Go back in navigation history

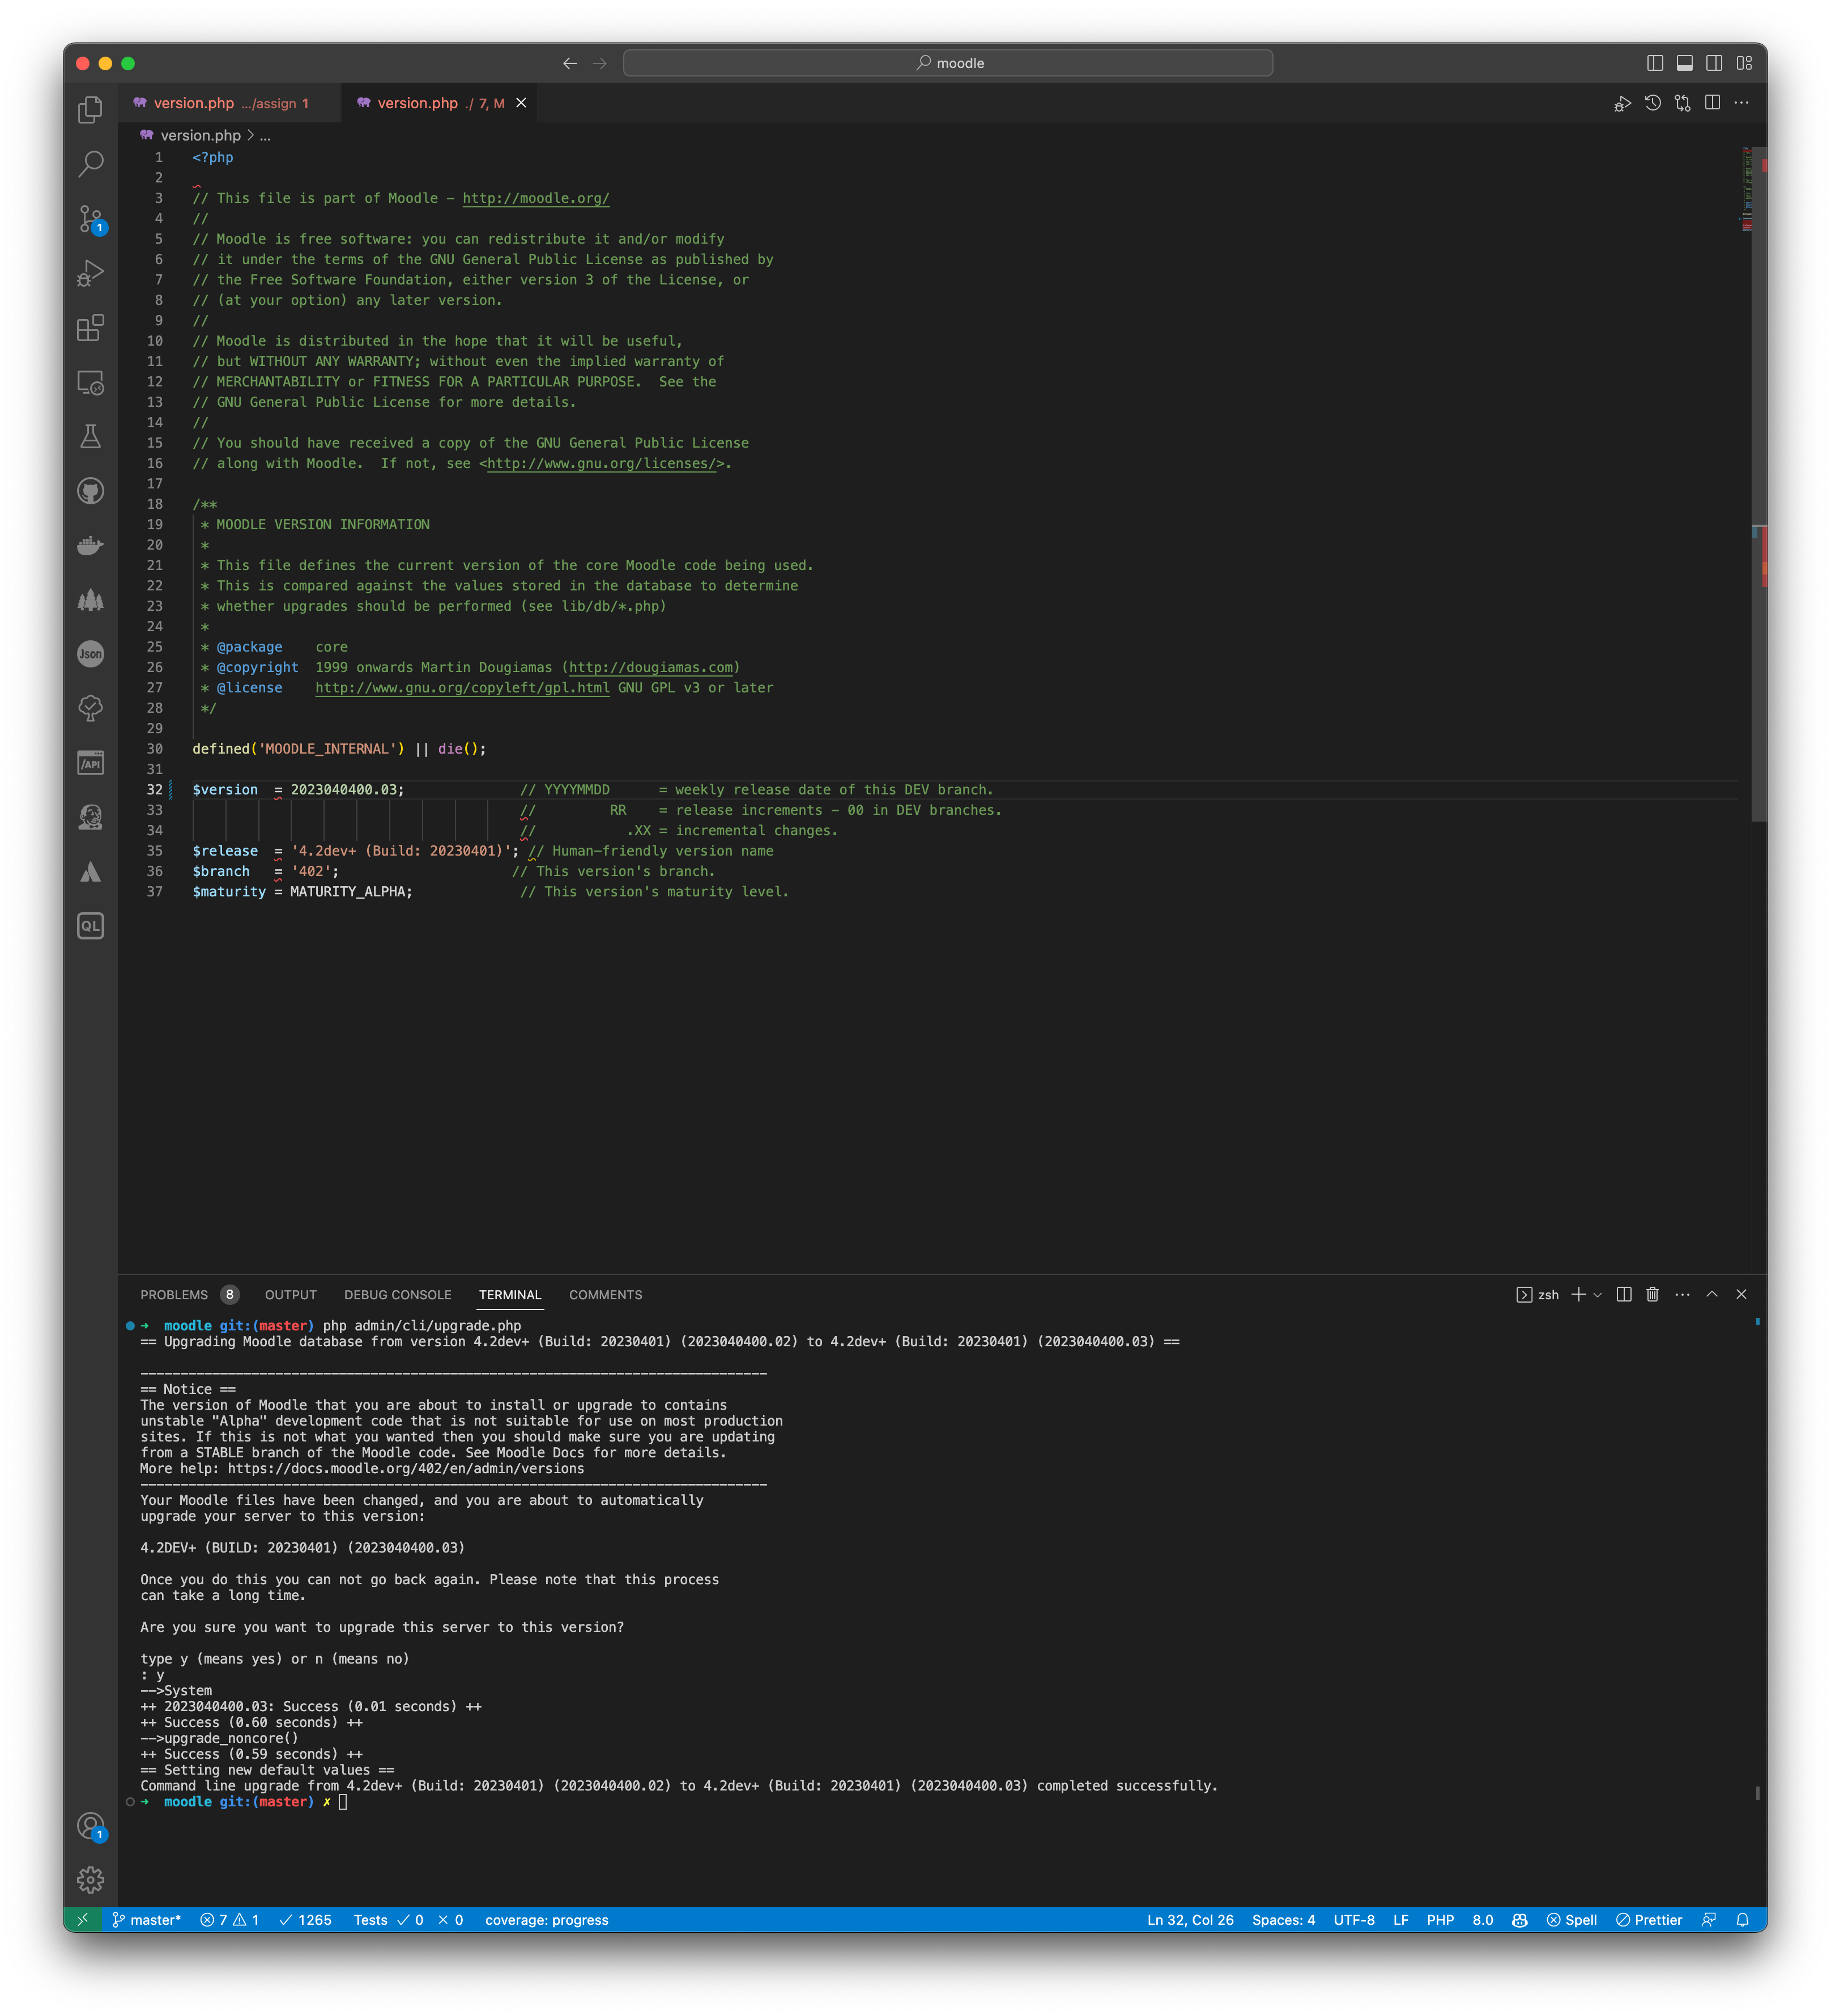pos(570,63)
